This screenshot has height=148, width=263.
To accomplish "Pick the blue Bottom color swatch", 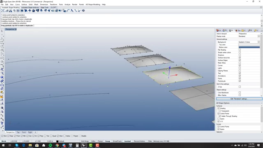I will coord(249,47).
